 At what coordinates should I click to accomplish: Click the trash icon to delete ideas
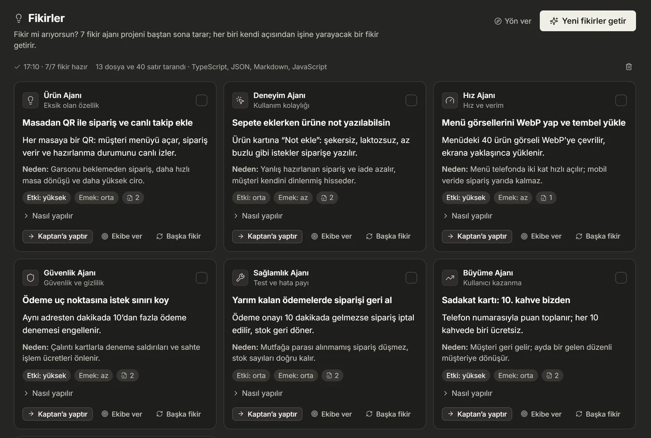pyautogui.click(x=629, y=66)
